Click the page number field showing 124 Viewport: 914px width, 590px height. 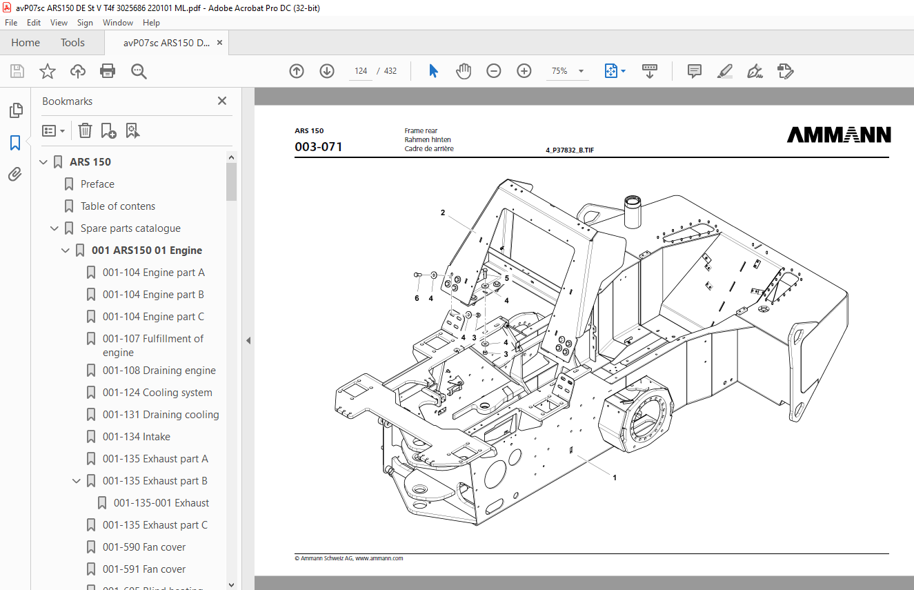tap(361, 71)
